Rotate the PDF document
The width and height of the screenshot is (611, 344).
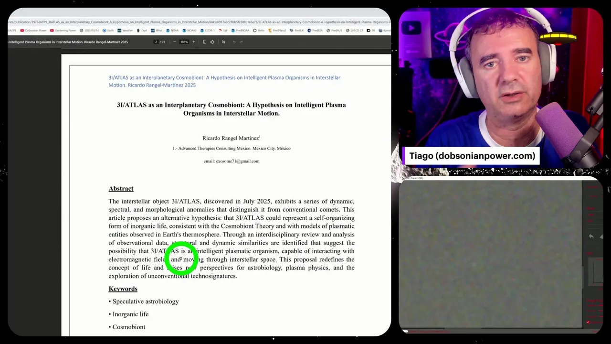[212, 42]
